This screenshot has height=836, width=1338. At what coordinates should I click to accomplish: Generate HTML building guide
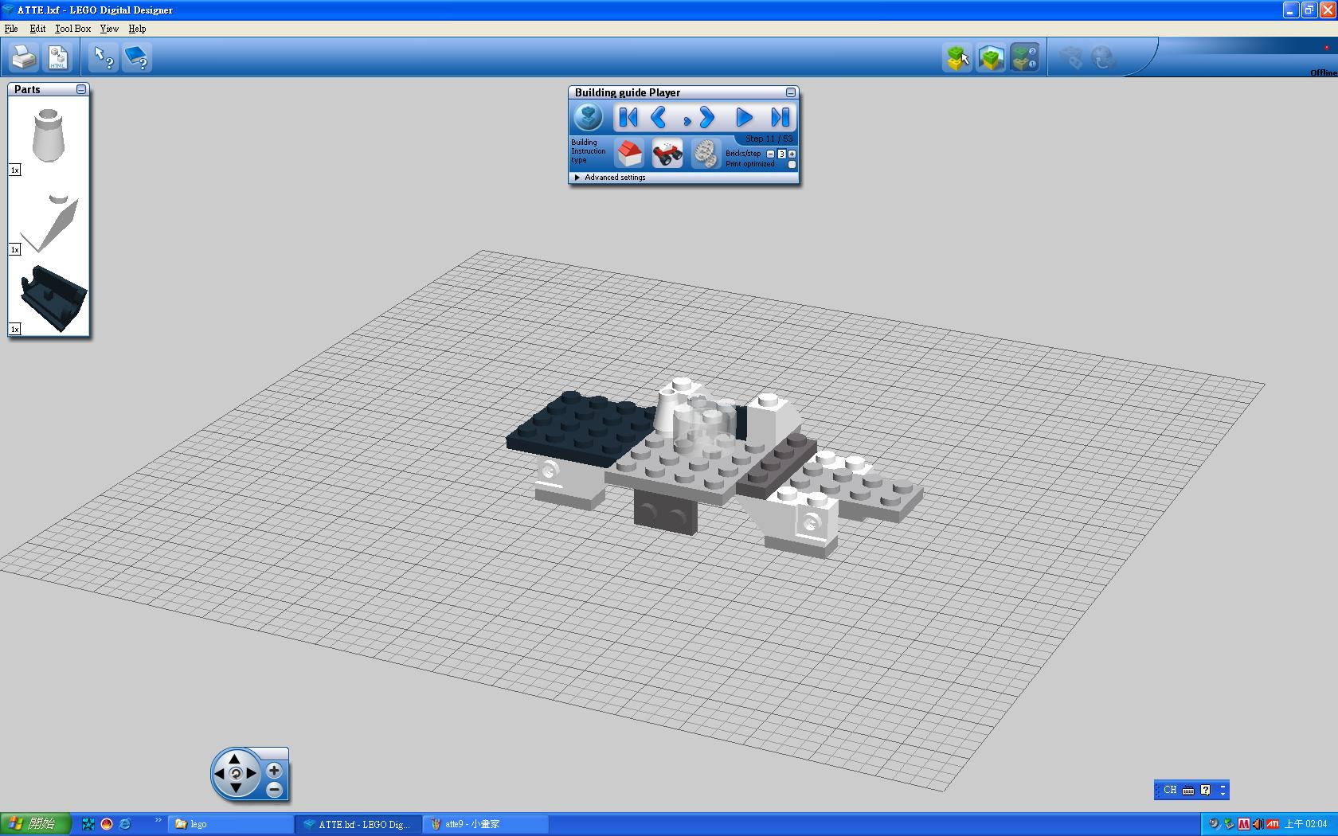click(x=58, y=57)
